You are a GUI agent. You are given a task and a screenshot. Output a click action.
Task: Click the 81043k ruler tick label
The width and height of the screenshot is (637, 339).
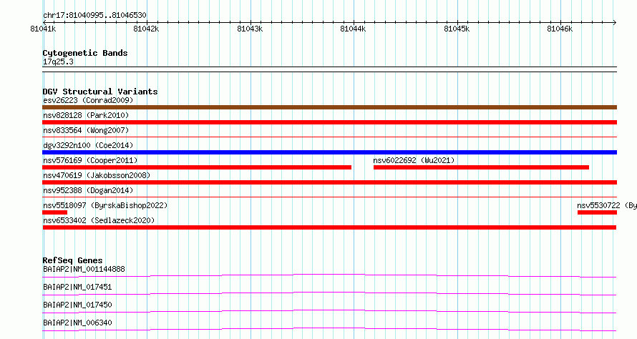coord(250,29)
